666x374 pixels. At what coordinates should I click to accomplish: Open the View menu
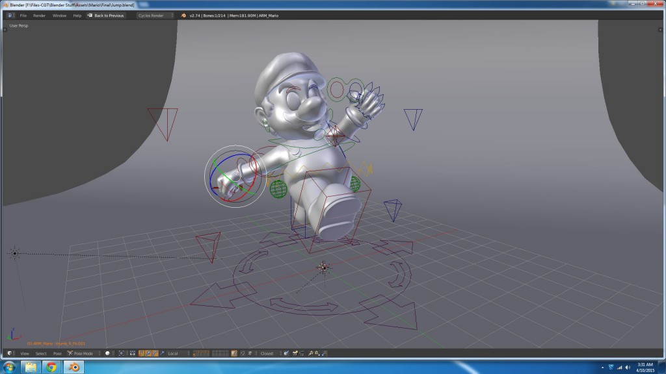[x=23, y=353]
